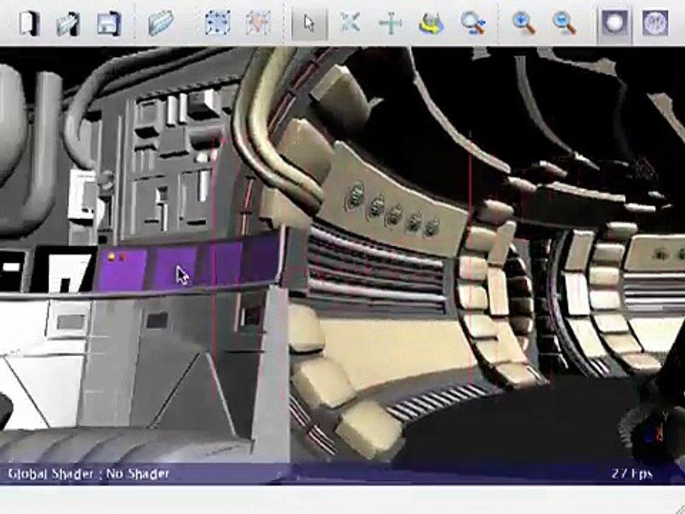The height and width of the screenshot is (514, 685).
Task: Choose the pan tool with plus-shaped arrows
Action: pyautogui.click(x=390, y=23)
